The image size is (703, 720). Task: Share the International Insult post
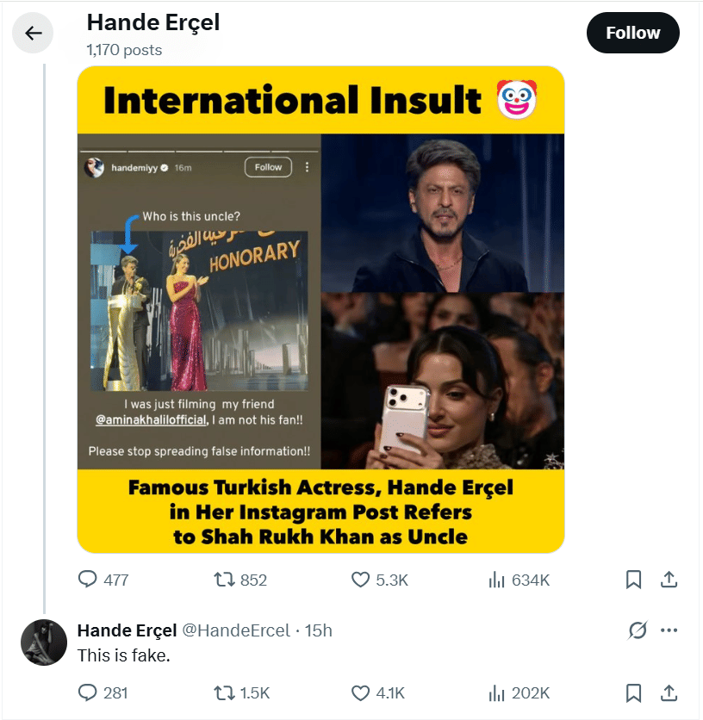tap(669, 580)
